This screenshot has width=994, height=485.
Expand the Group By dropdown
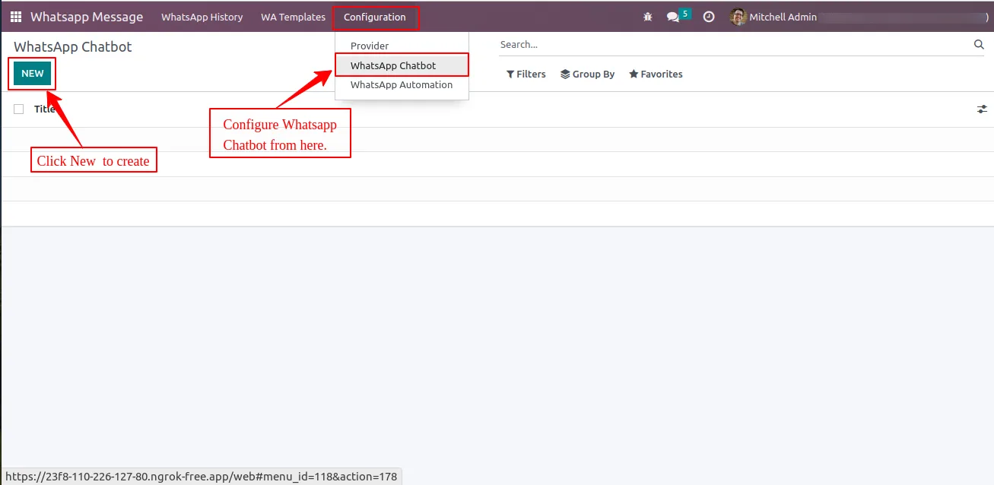pyautogui.click(x=588, y=74)
